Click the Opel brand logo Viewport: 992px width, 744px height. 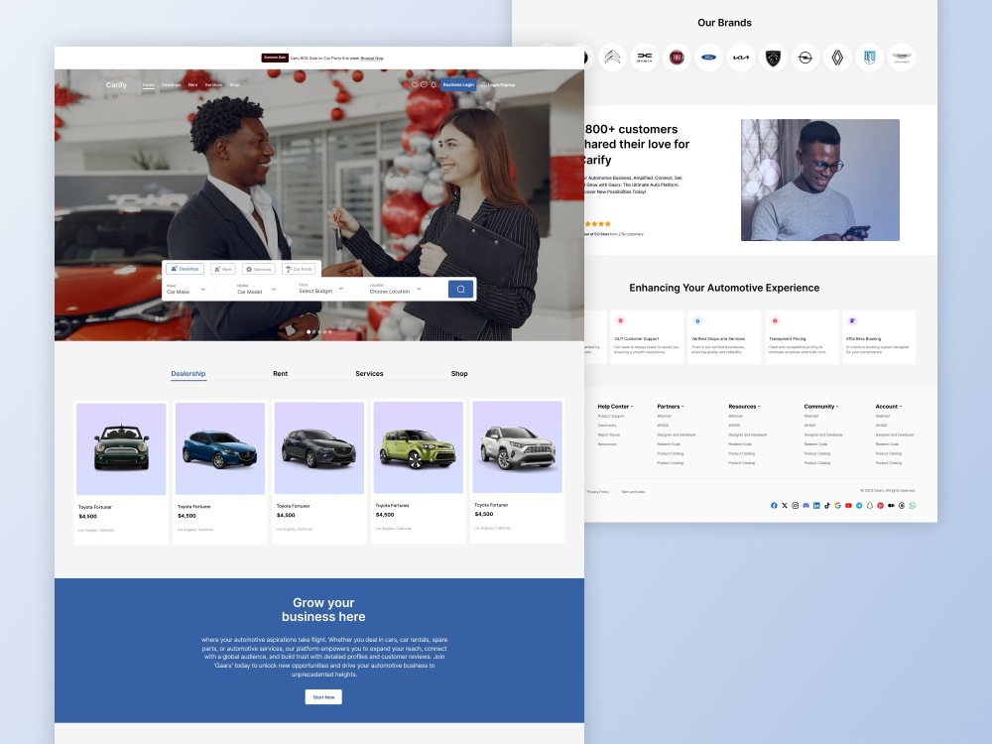coord(805,58)
